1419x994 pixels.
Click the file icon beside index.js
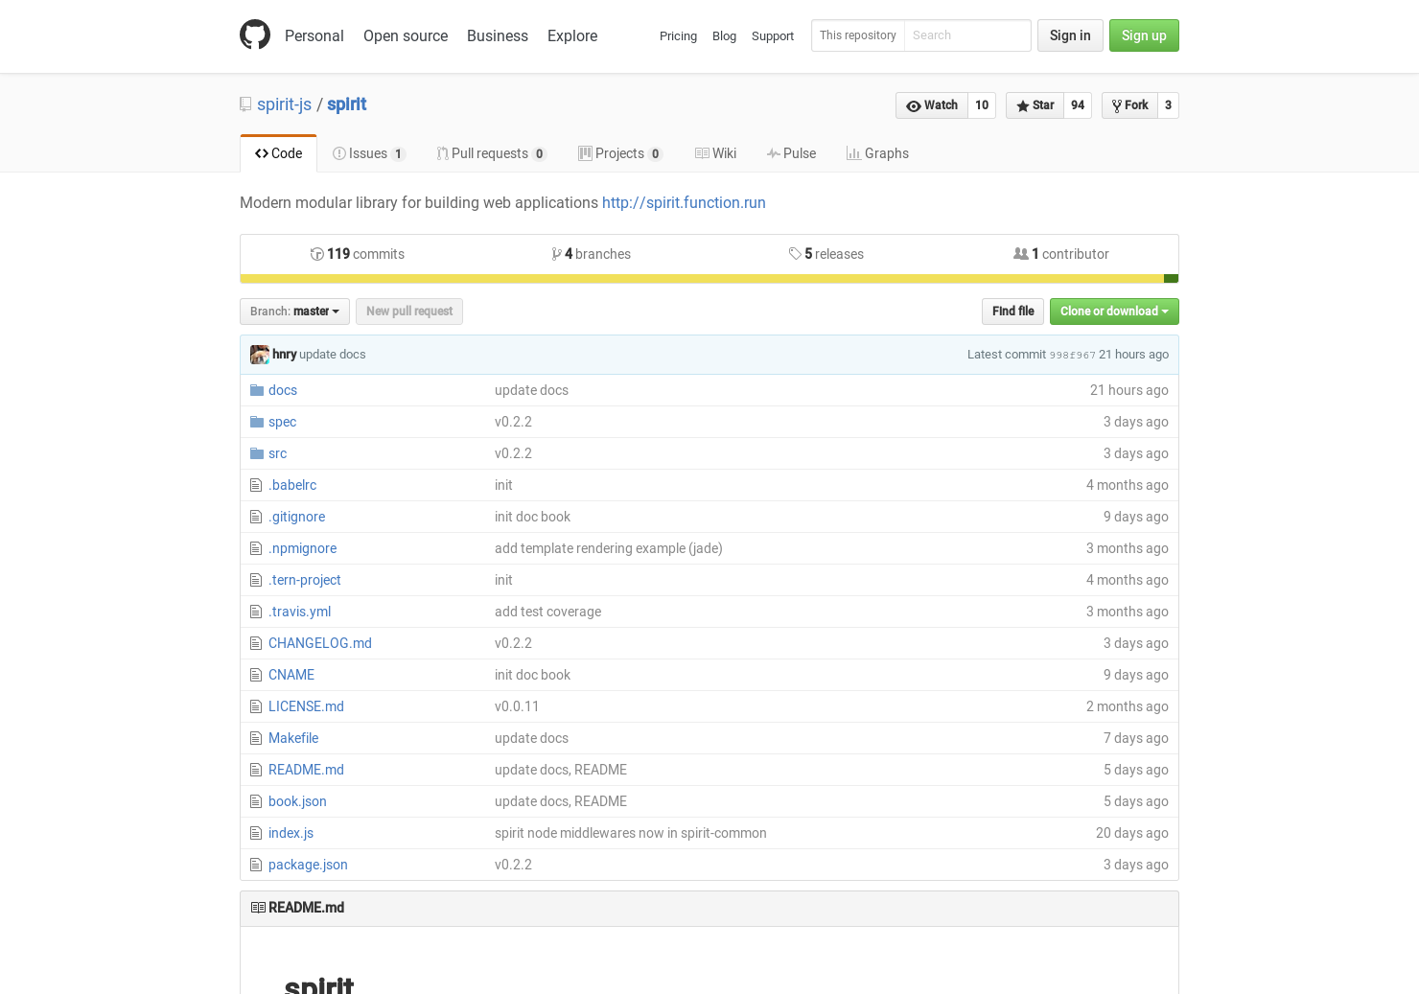[256, 833]
